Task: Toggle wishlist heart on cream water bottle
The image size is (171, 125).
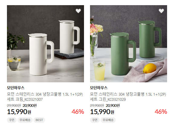Action: click(x=78, y=11)
